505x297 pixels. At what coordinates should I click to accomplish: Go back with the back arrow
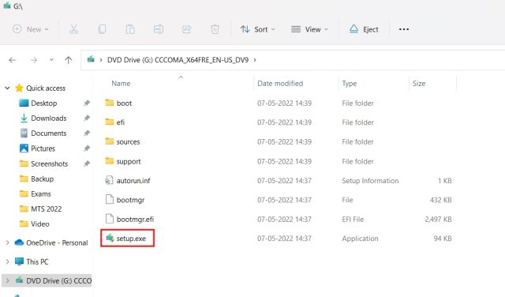pos(13,60)
